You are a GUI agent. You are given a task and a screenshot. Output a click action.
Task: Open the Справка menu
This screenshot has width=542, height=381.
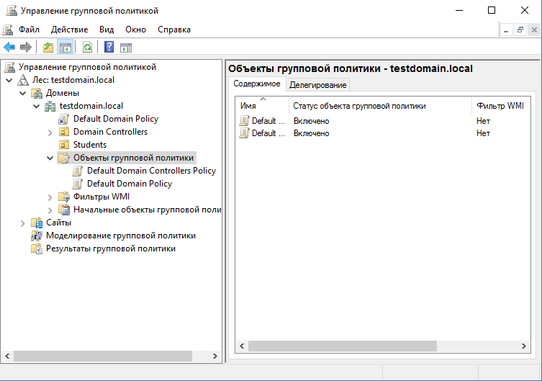[x=173, y=30]
